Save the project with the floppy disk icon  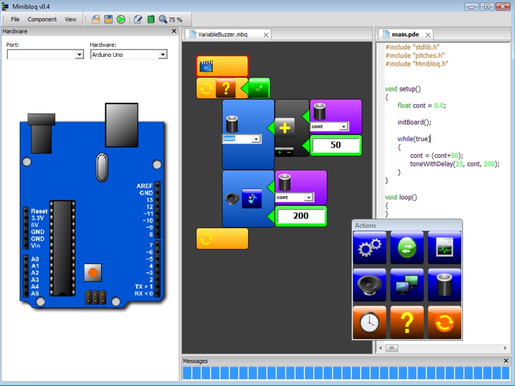tap(109, 20)
